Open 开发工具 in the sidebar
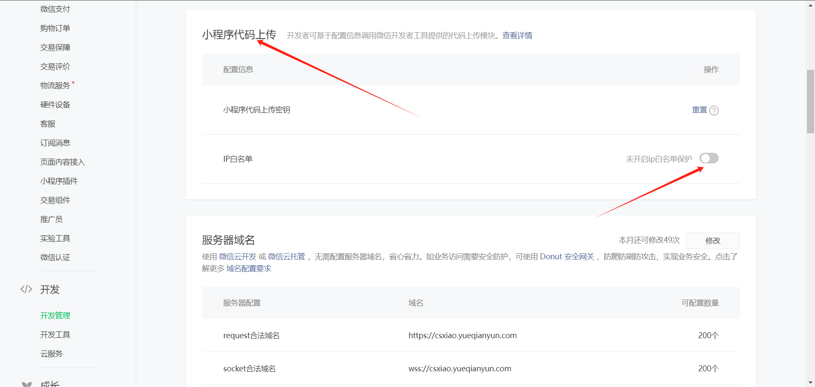Image resolution: width=815 pixels, height=387 pixels. point(55,334)
